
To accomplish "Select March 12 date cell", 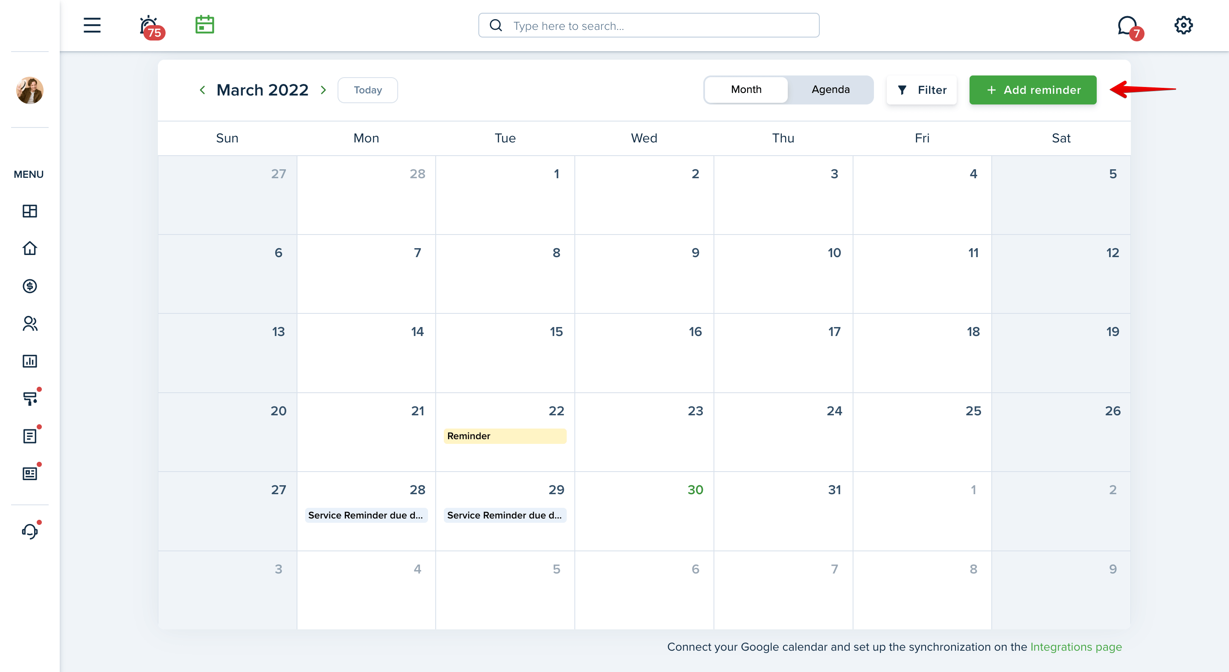I will pyautogui.click(x=1062, y=274).
